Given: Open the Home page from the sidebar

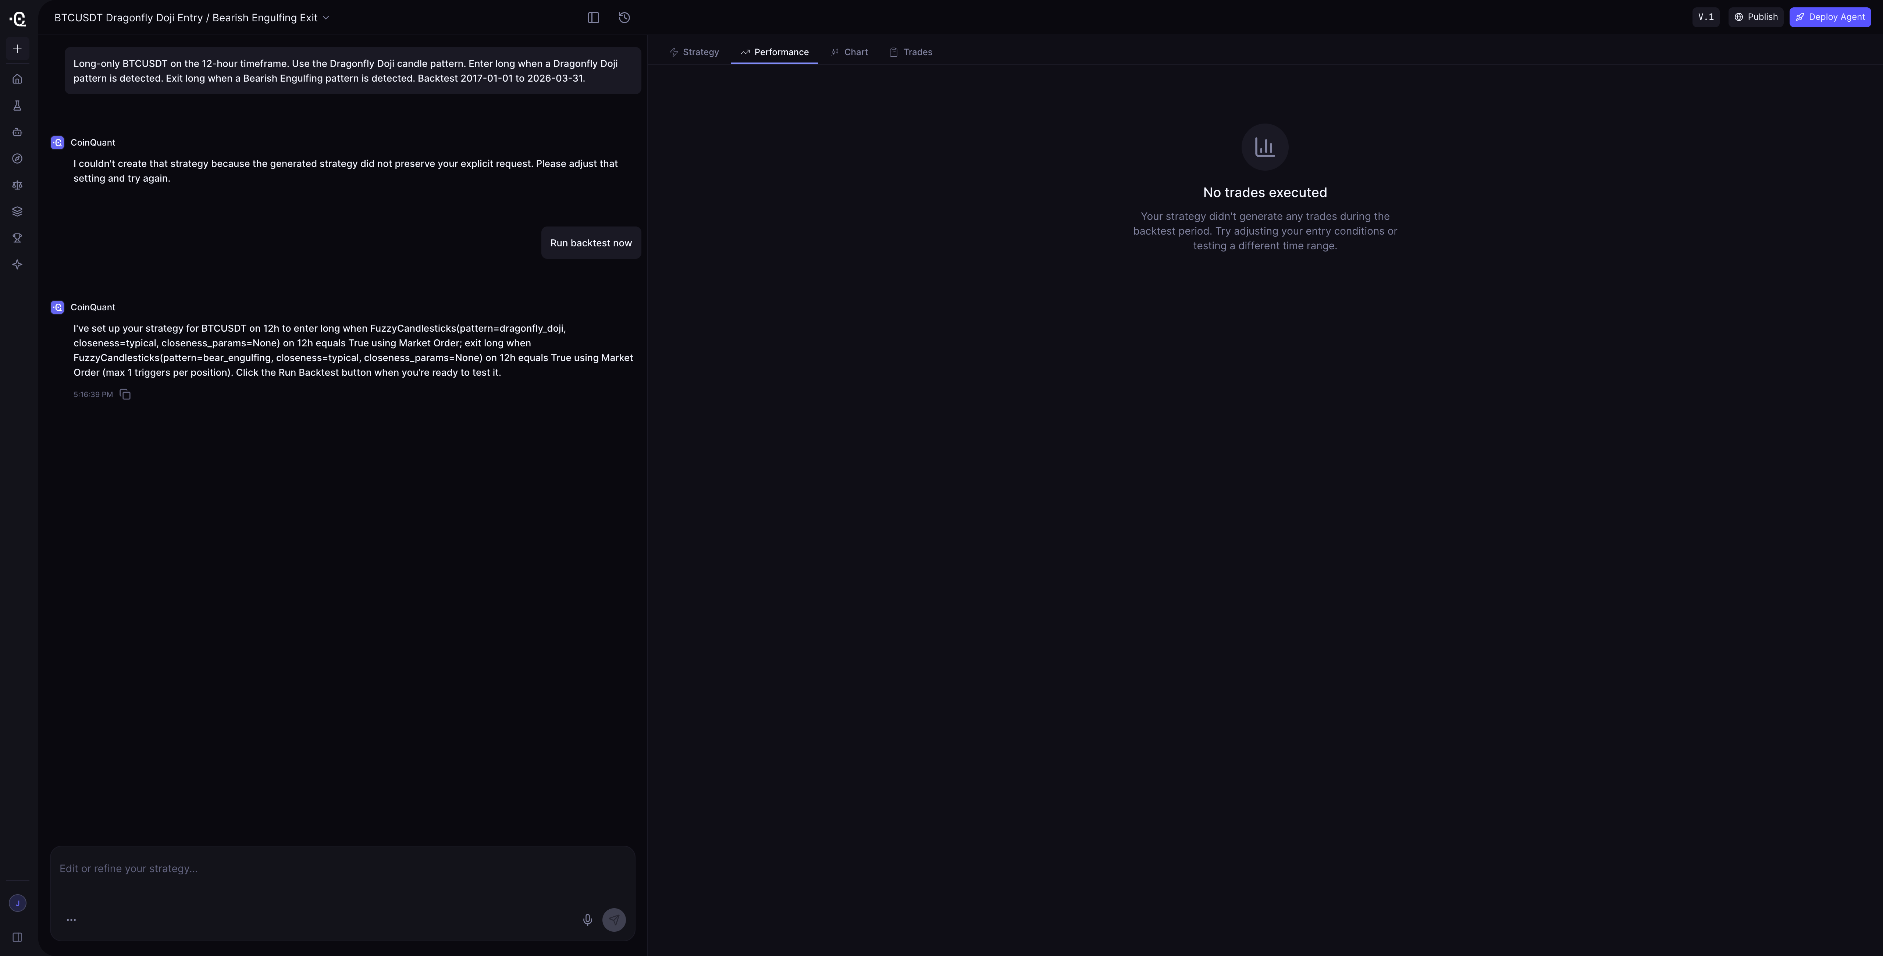Looking at the screenshot, I should click(x=18, y=79).
